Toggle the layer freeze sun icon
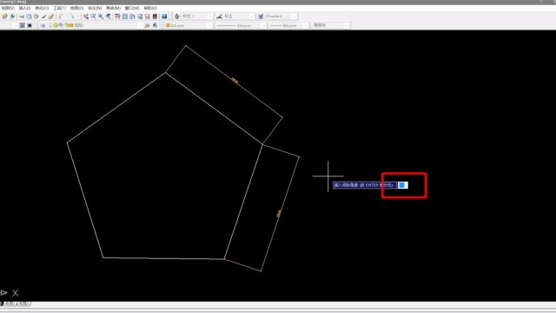The image size is (556, 313). click(56, 25)
